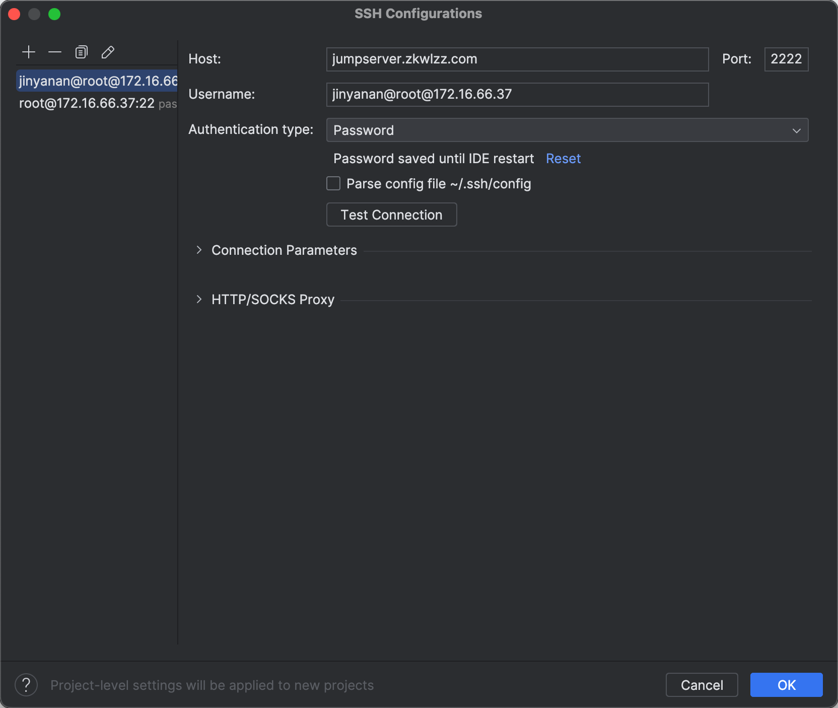Open the Authentication type dropdown

[567, 130]
